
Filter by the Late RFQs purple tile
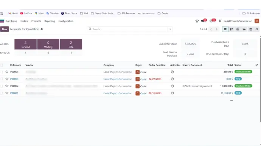[x=71, y=44]
